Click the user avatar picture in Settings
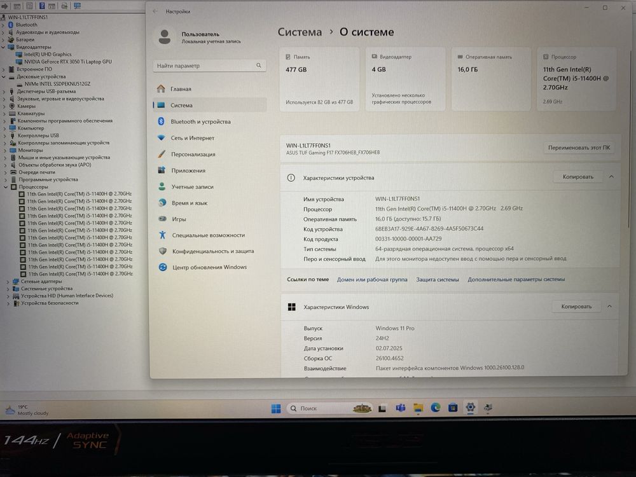The height and width of the screenshot is (477, 636). [x=165, y=37]
